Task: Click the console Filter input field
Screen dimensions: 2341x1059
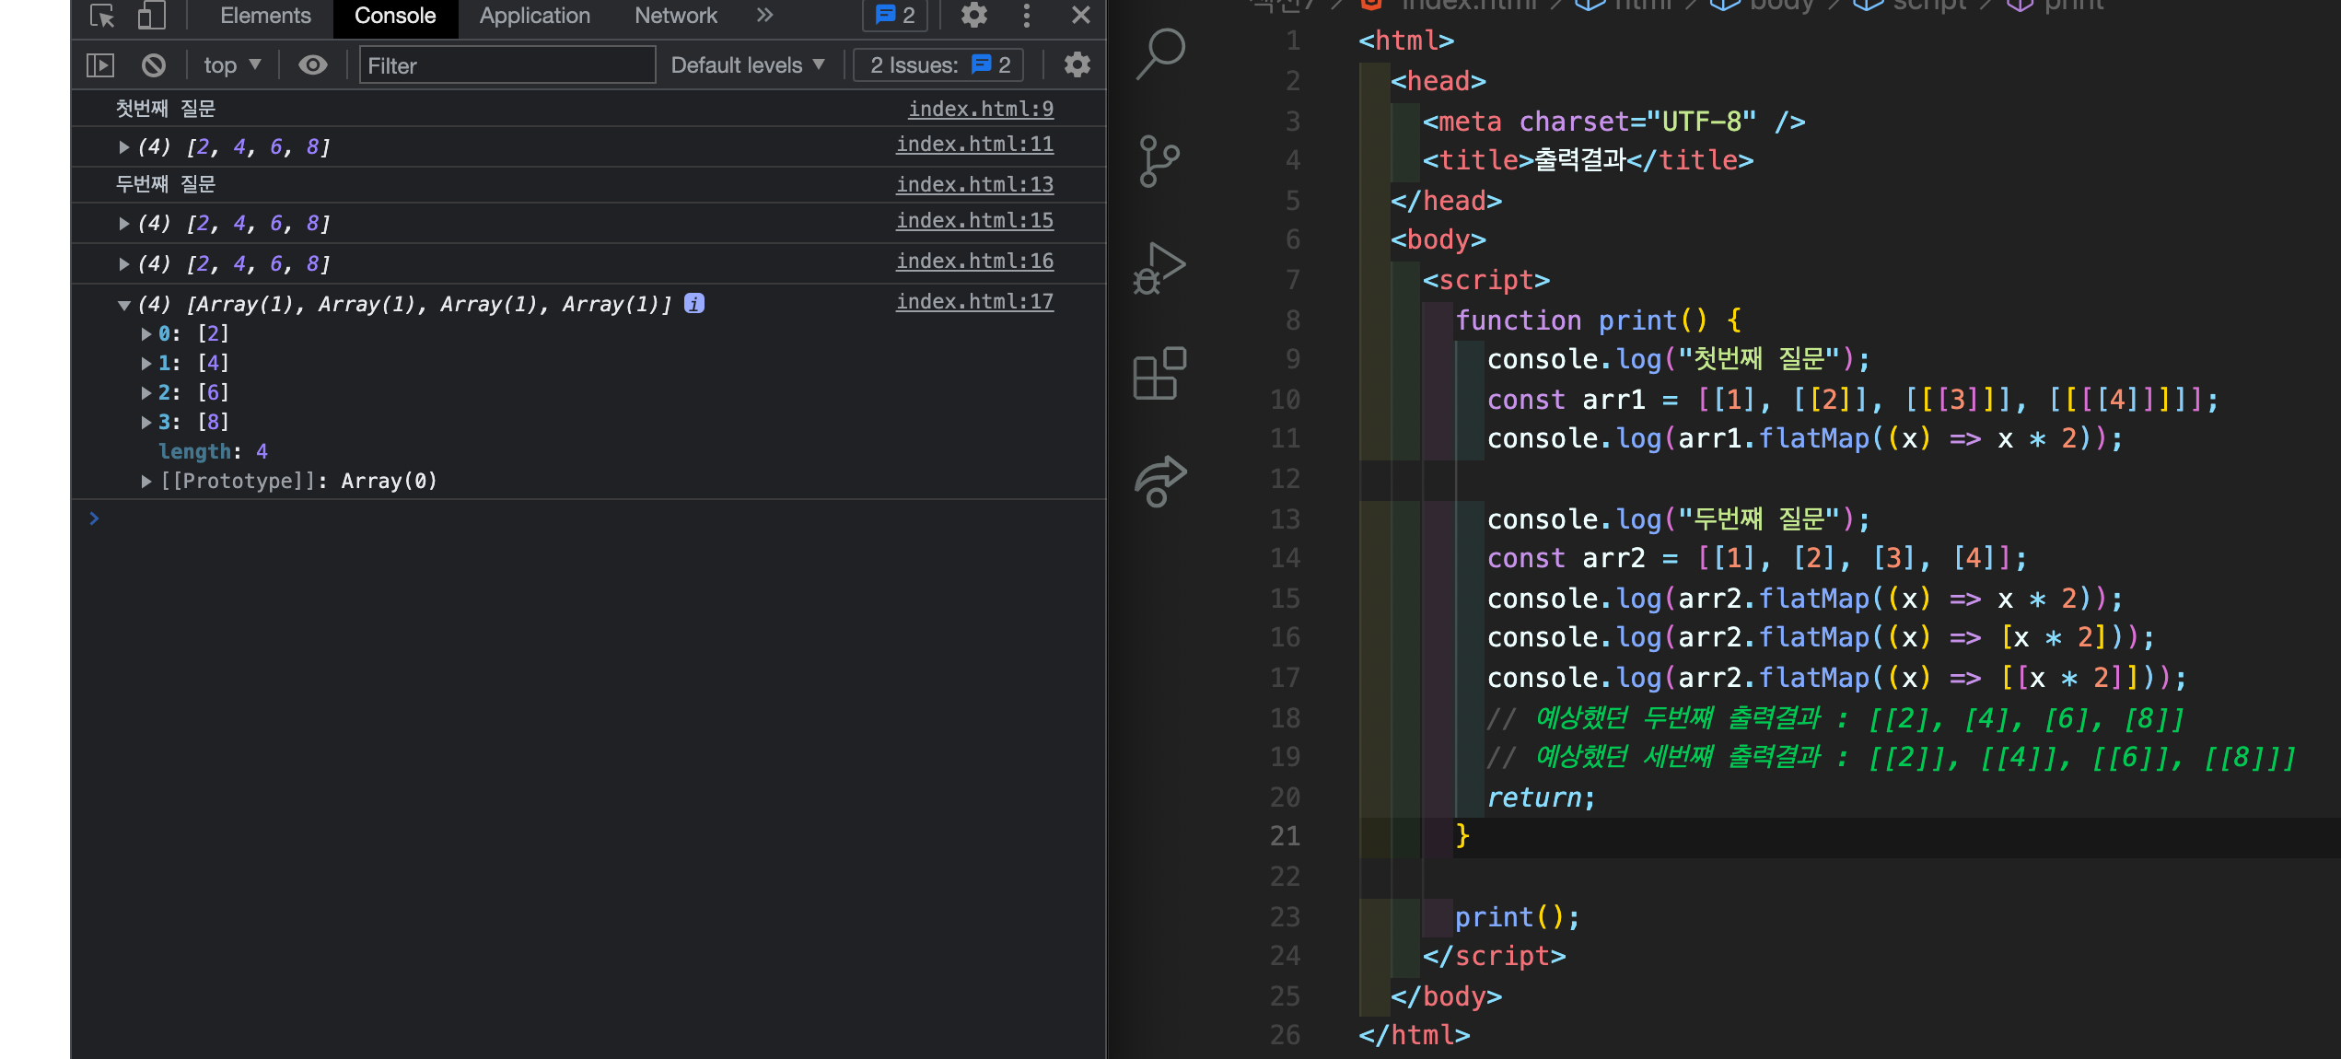Action: point(507,65)
